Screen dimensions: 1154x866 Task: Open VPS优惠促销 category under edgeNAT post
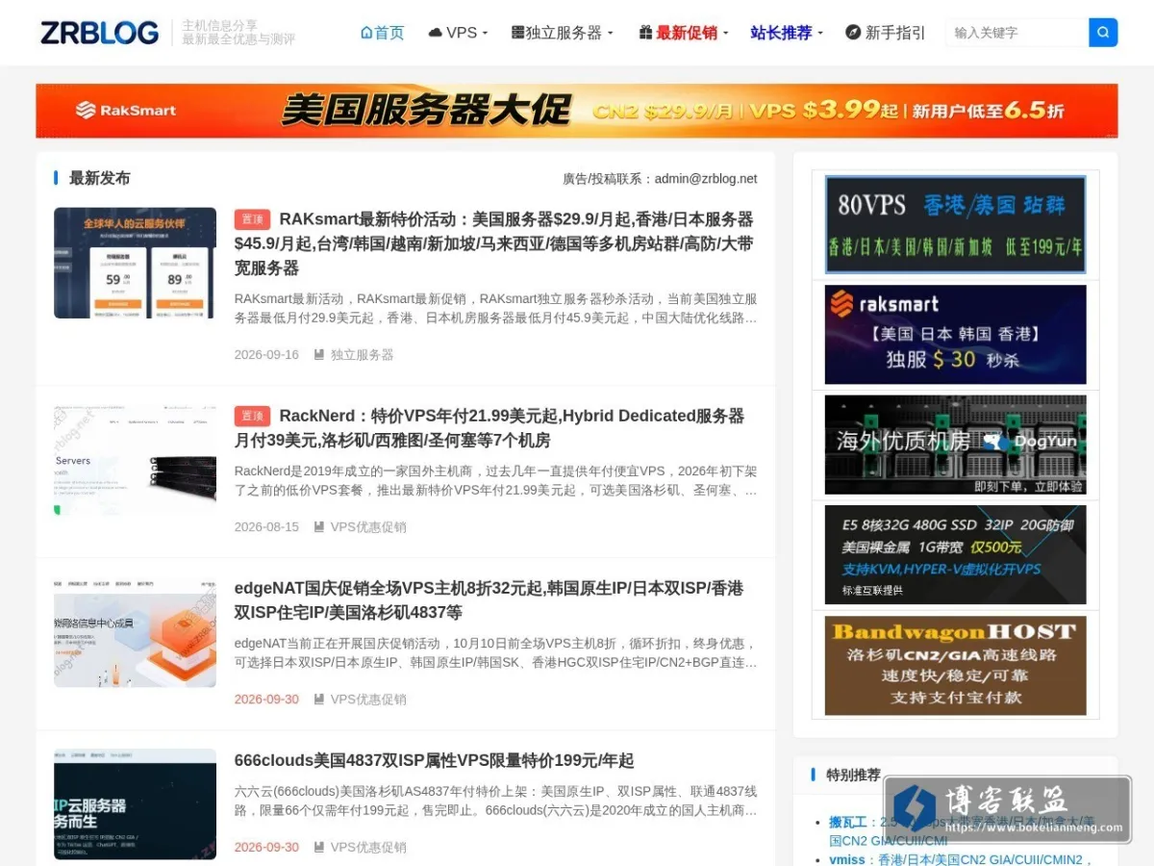[x=368, y=699]
